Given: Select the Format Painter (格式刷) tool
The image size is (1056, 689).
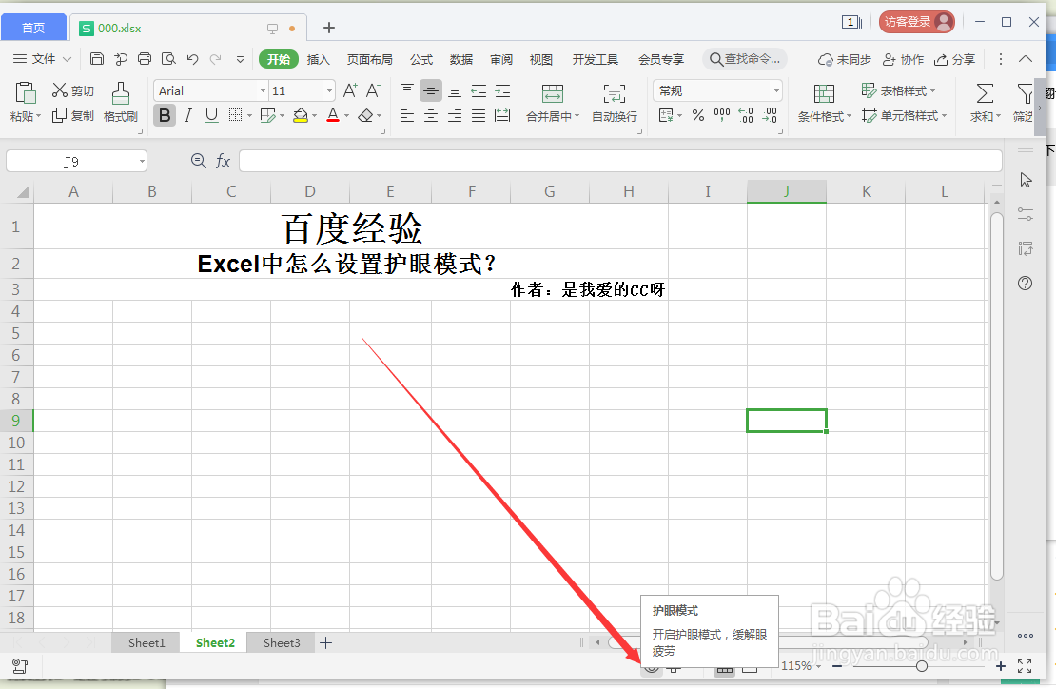Looking at the screenshot, I should point(121,103).
